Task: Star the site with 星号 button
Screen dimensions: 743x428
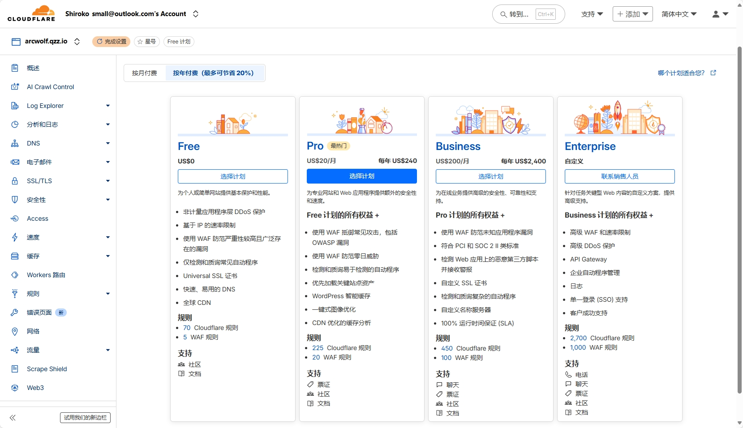Action: pos(146,42)
